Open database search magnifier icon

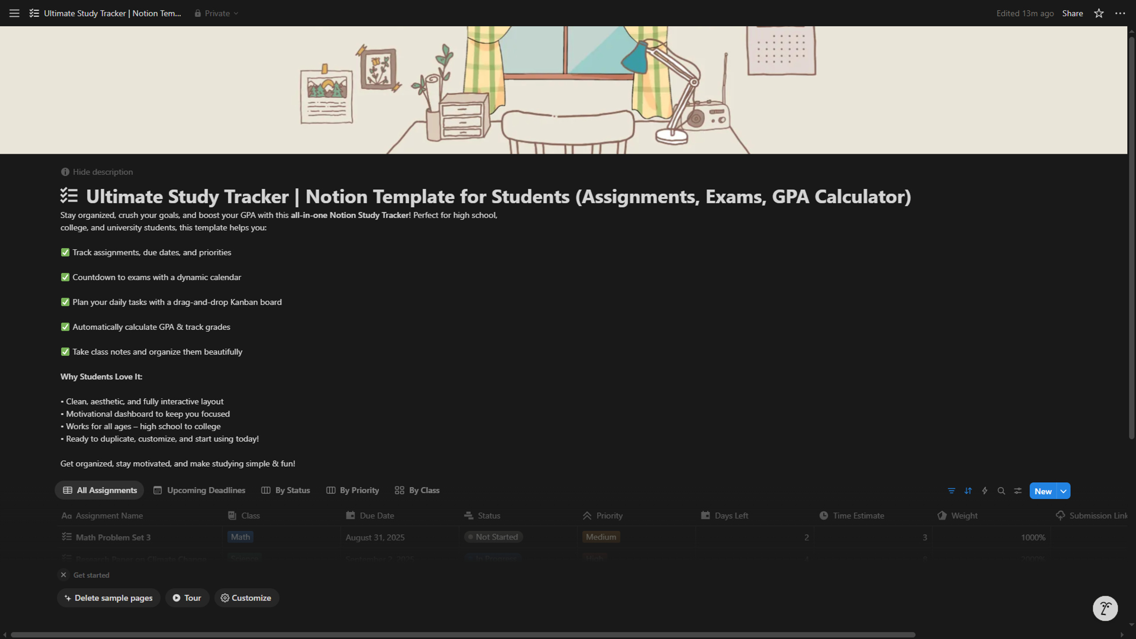(x=1001, y=491)
